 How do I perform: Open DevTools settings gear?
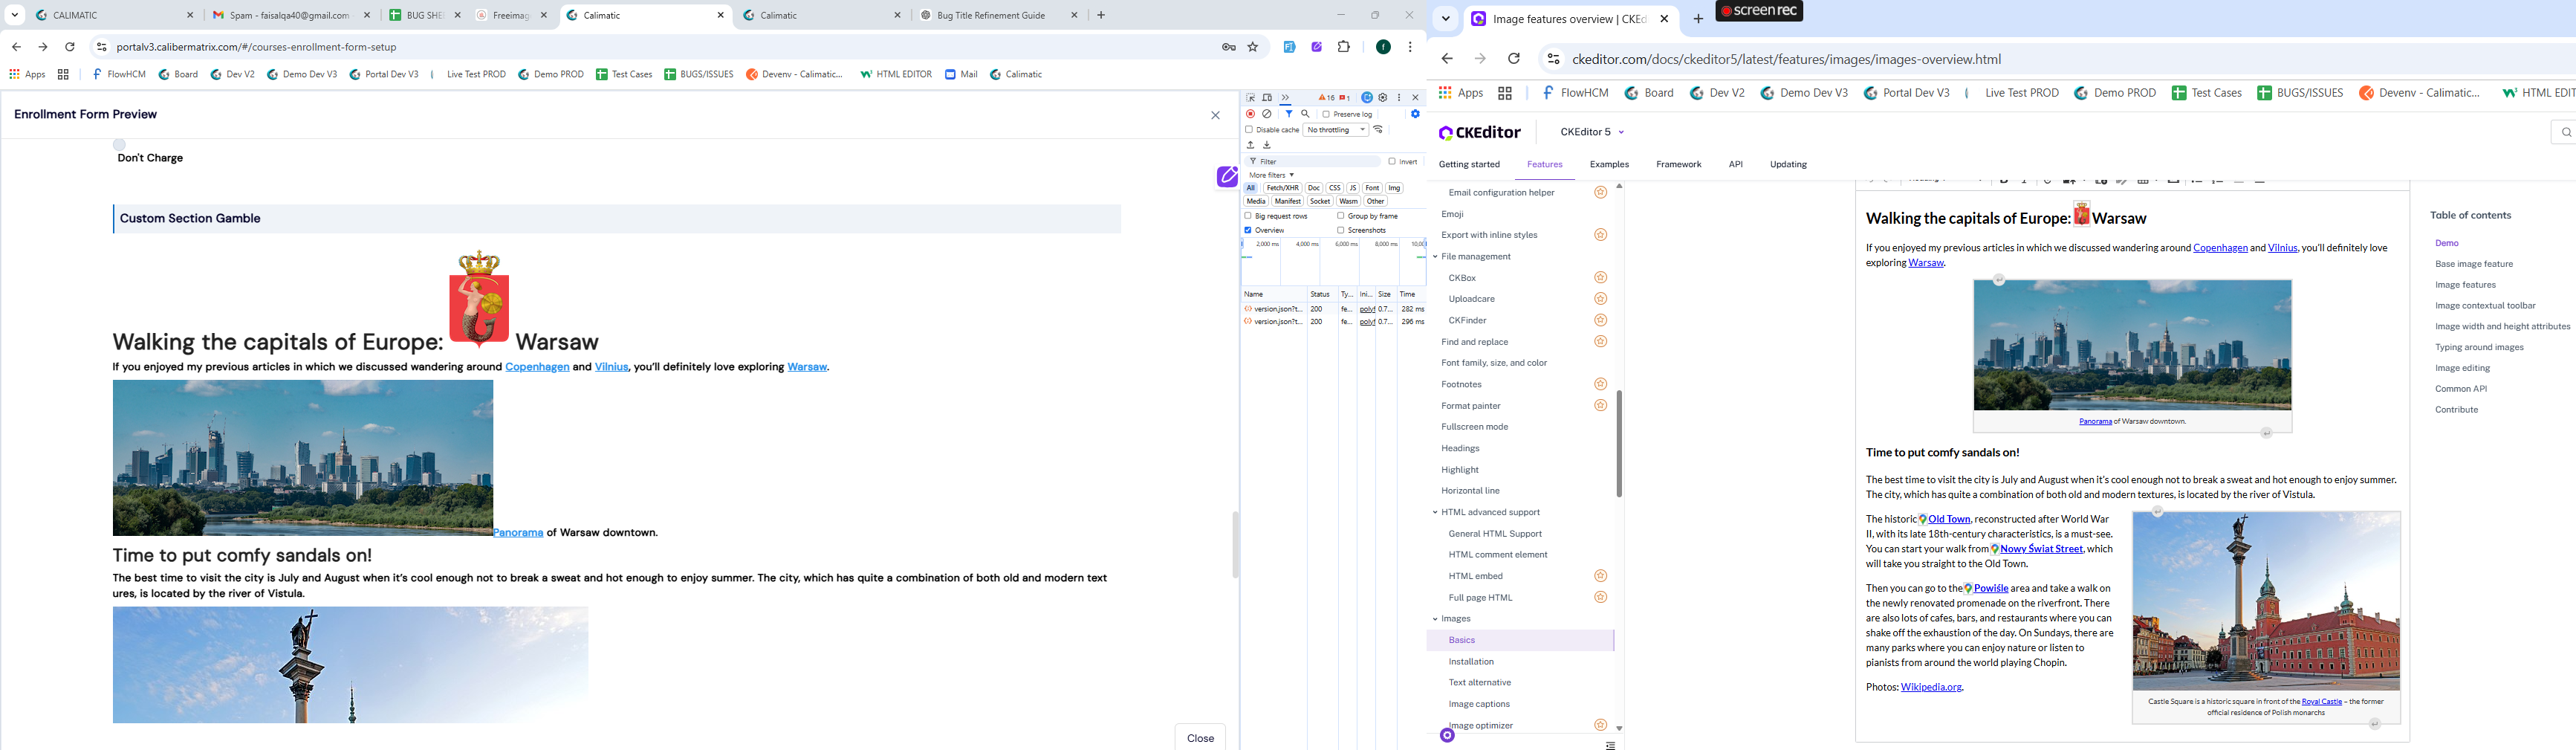click(1383, 98)
